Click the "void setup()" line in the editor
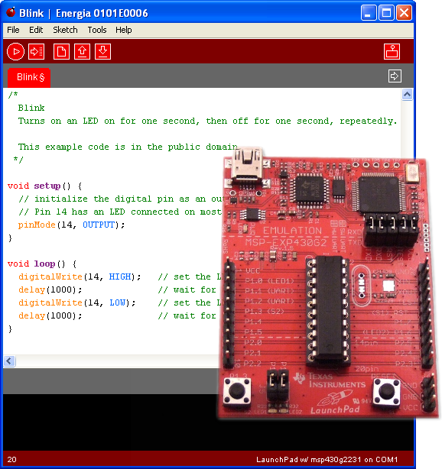Screen dimensions: 442x469 coord(44,186)
